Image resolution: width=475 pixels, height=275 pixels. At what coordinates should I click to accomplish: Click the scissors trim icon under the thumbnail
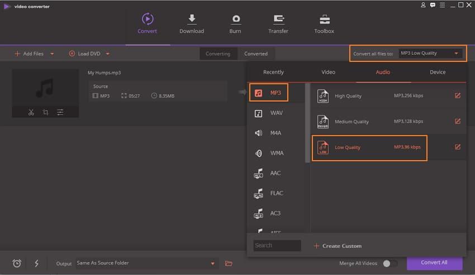[x=31, y=112]
